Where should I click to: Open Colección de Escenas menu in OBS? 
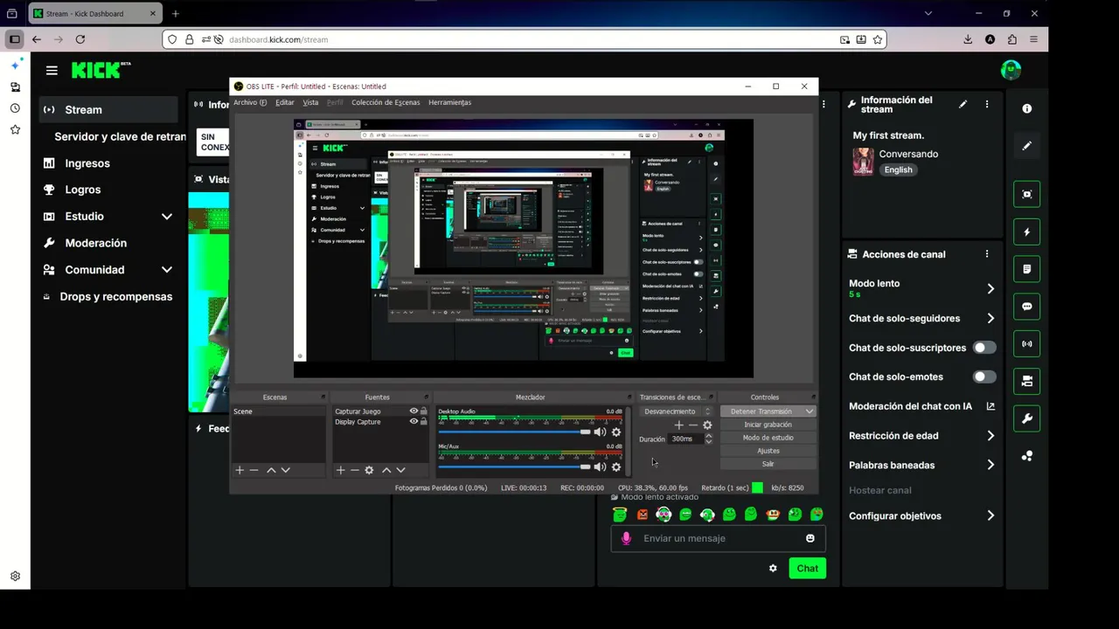(386, 102)
